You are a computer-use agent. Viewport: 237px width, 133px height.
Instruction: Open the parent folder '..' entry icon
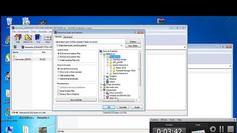click(14, 56)
